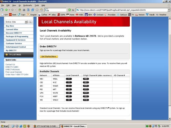Screen dimensions: 171x128
Task: Open a new tab with the leftmost toolbar icon
Action: tap(2, 10)
